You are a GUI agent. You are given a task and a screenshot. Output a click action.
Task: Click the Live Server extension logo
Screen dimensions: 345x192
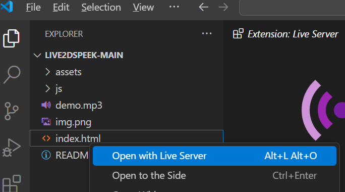coord(323,110)
